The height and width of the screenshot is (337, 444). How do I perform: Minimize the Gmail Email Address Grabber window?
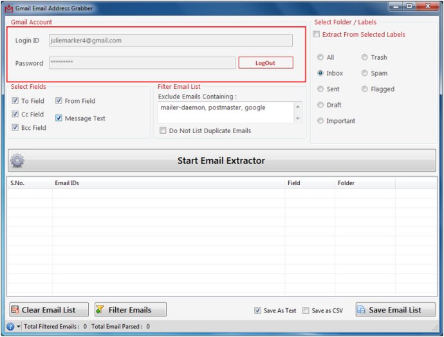[396, 6]
